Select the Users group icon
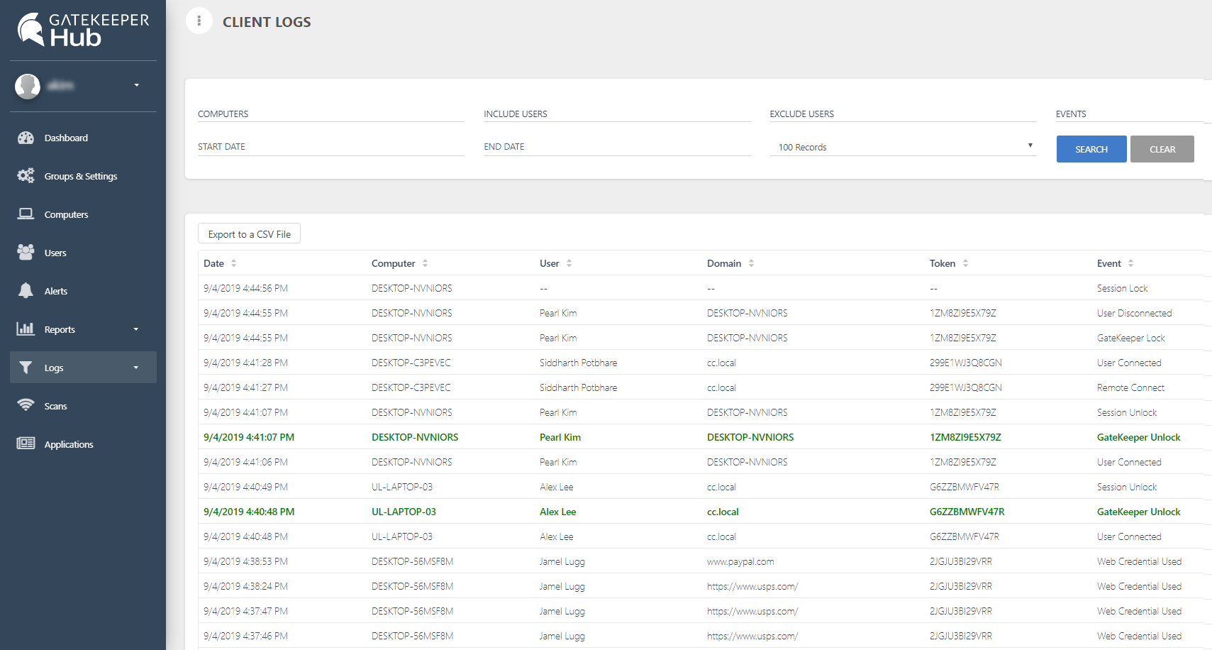The image size is (1212, 650). (x=26, y=253)
